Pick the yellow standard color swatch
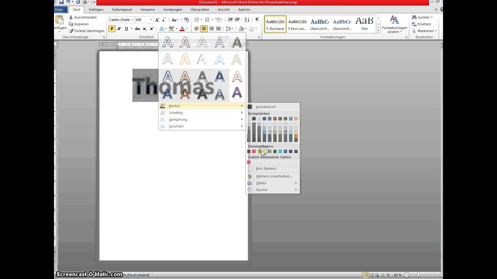Image resolution: width=497 pixels, height=279 pixels. (264, 152)
